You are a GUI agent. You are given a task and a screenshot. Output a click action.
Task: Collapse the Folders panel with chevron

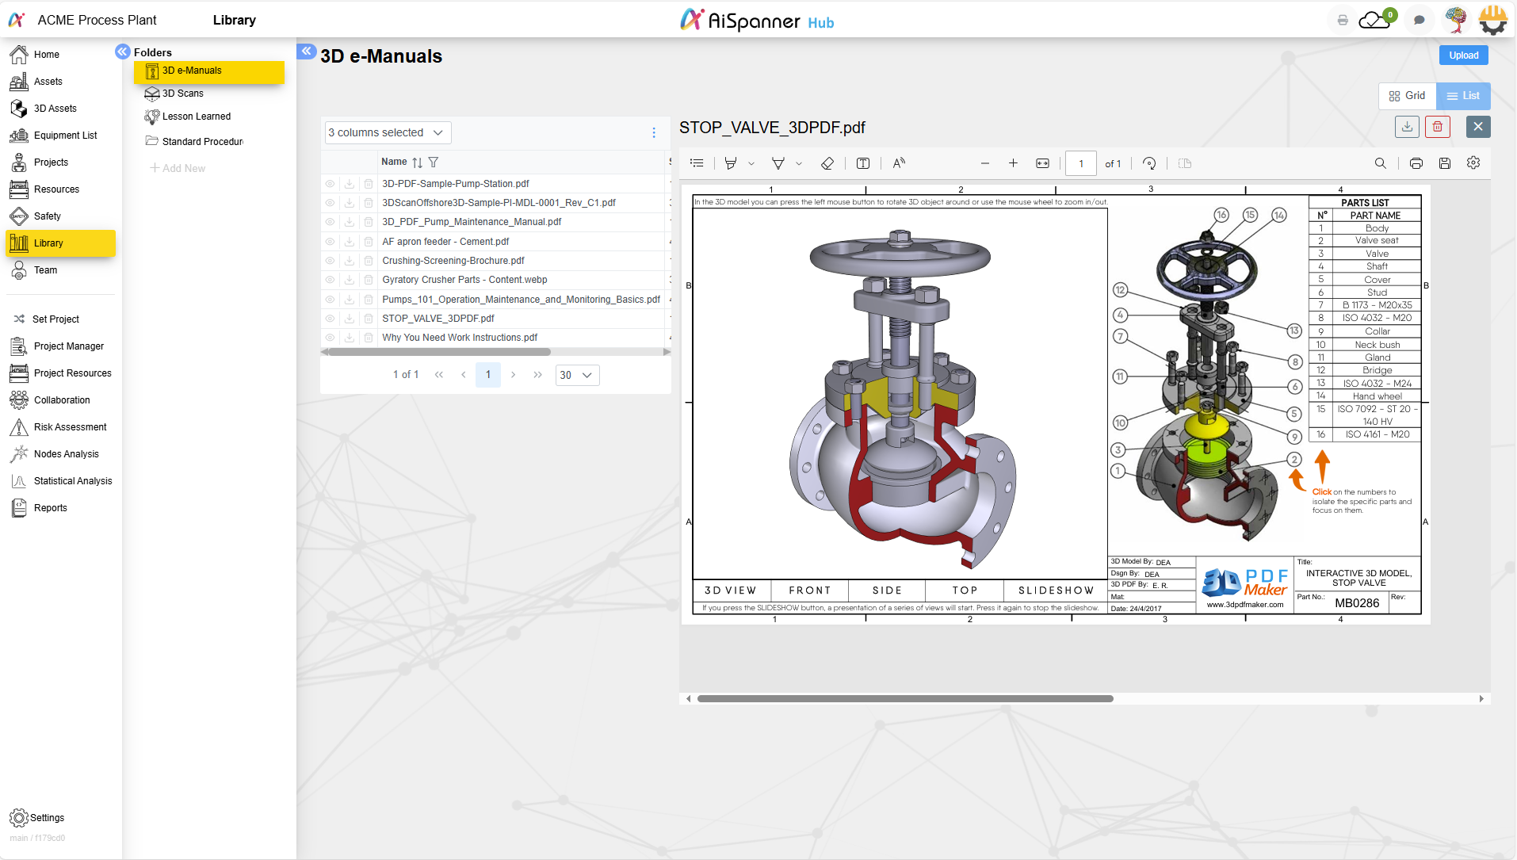pos(122,52)
